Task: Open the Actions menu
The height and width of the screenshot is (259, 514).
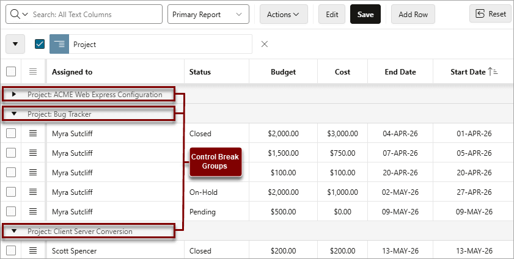Action: point(284,15)
